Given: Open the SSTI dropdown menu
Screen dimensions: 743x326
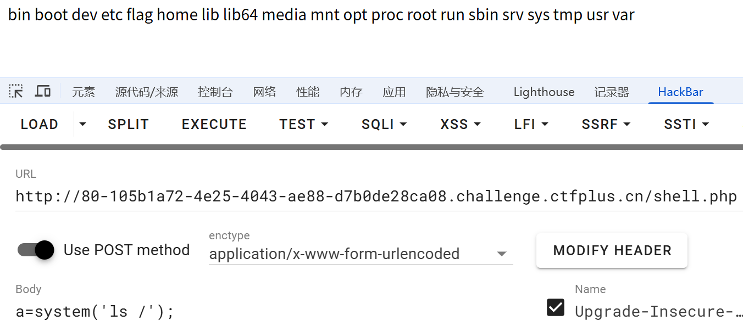Looking at the screenshot, I should pyautogui.click(x=686, y=125).
